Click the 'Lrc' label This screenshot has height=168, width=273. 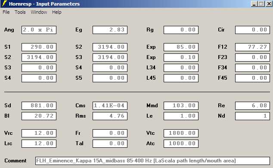[x=8, y=143]
